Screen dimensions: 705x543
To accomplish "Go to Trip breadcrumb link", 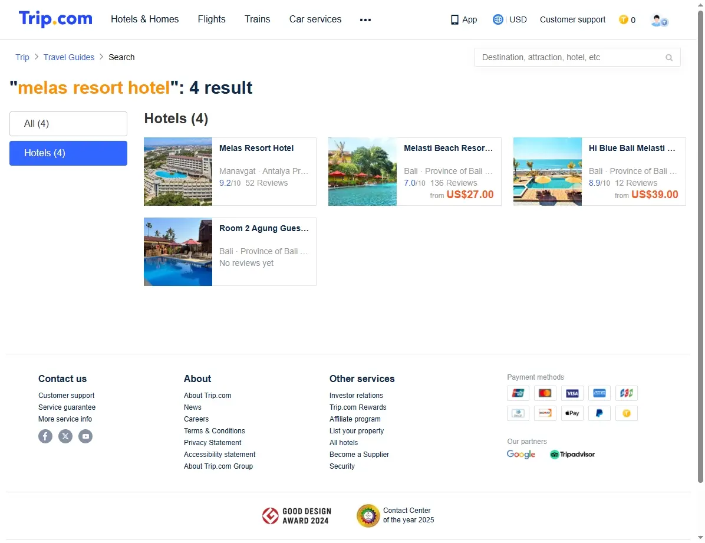I will click(22, 57).
